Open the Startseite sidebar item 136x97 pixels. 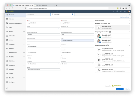pos(15,15)
